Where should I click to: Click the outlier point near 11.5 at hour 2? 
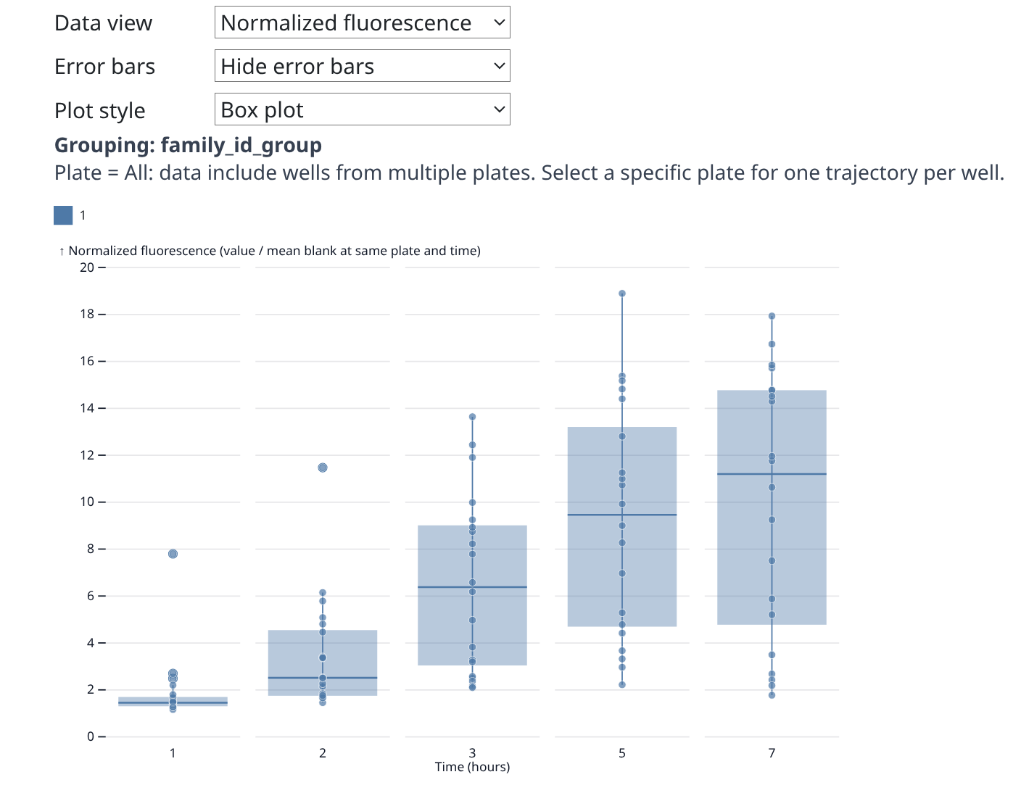point(323,468)
